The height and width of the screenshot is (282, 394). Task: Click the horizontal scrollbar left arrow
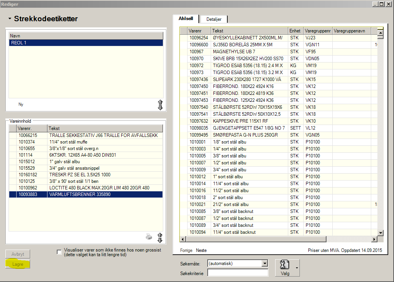coord(183,239)
